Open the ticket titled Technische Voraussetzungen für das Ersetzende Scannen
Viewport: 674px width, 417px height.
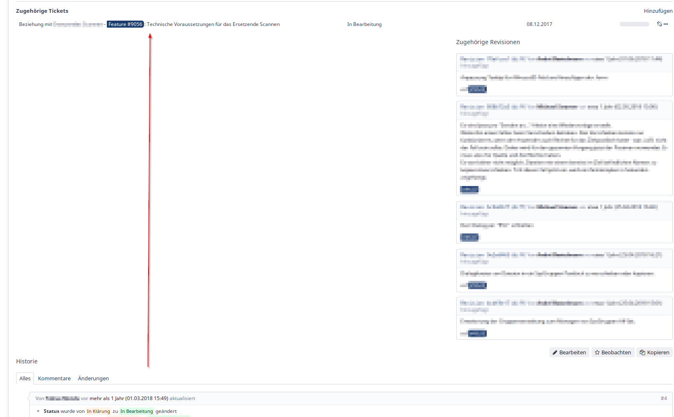[x=213, y=24]
